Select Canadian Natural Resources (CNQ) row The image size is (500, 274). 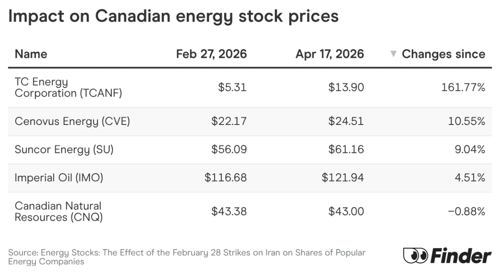coord(58,211)
